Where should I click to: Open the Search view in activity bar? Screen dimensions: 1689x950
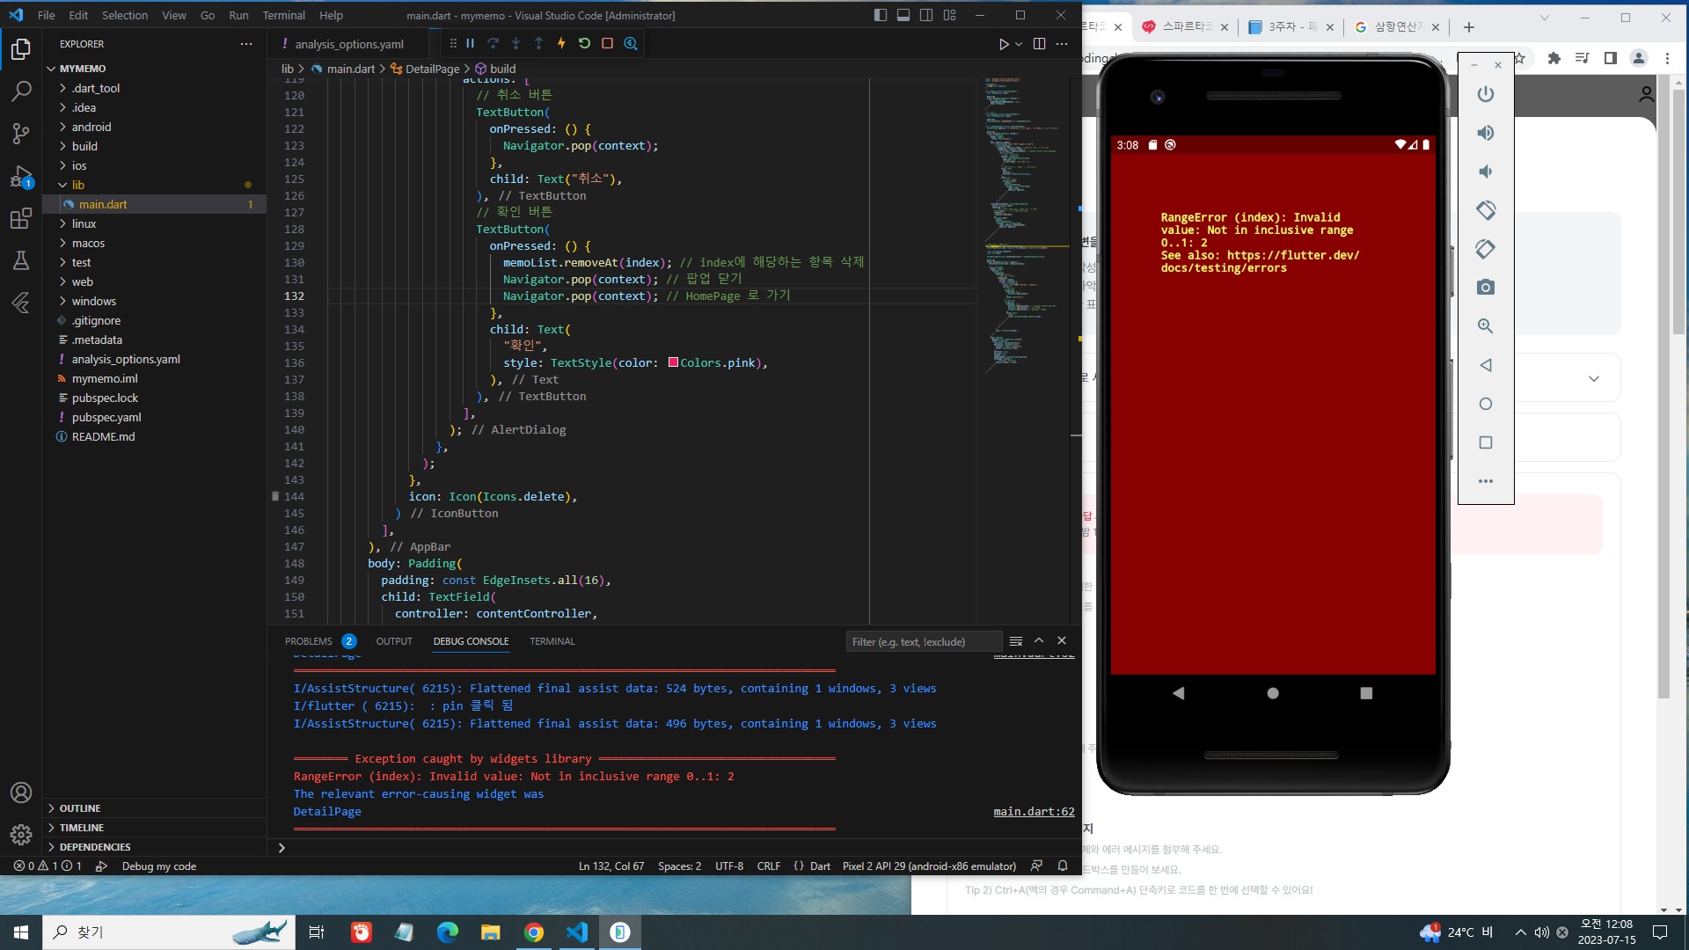(x=21, y=91)
